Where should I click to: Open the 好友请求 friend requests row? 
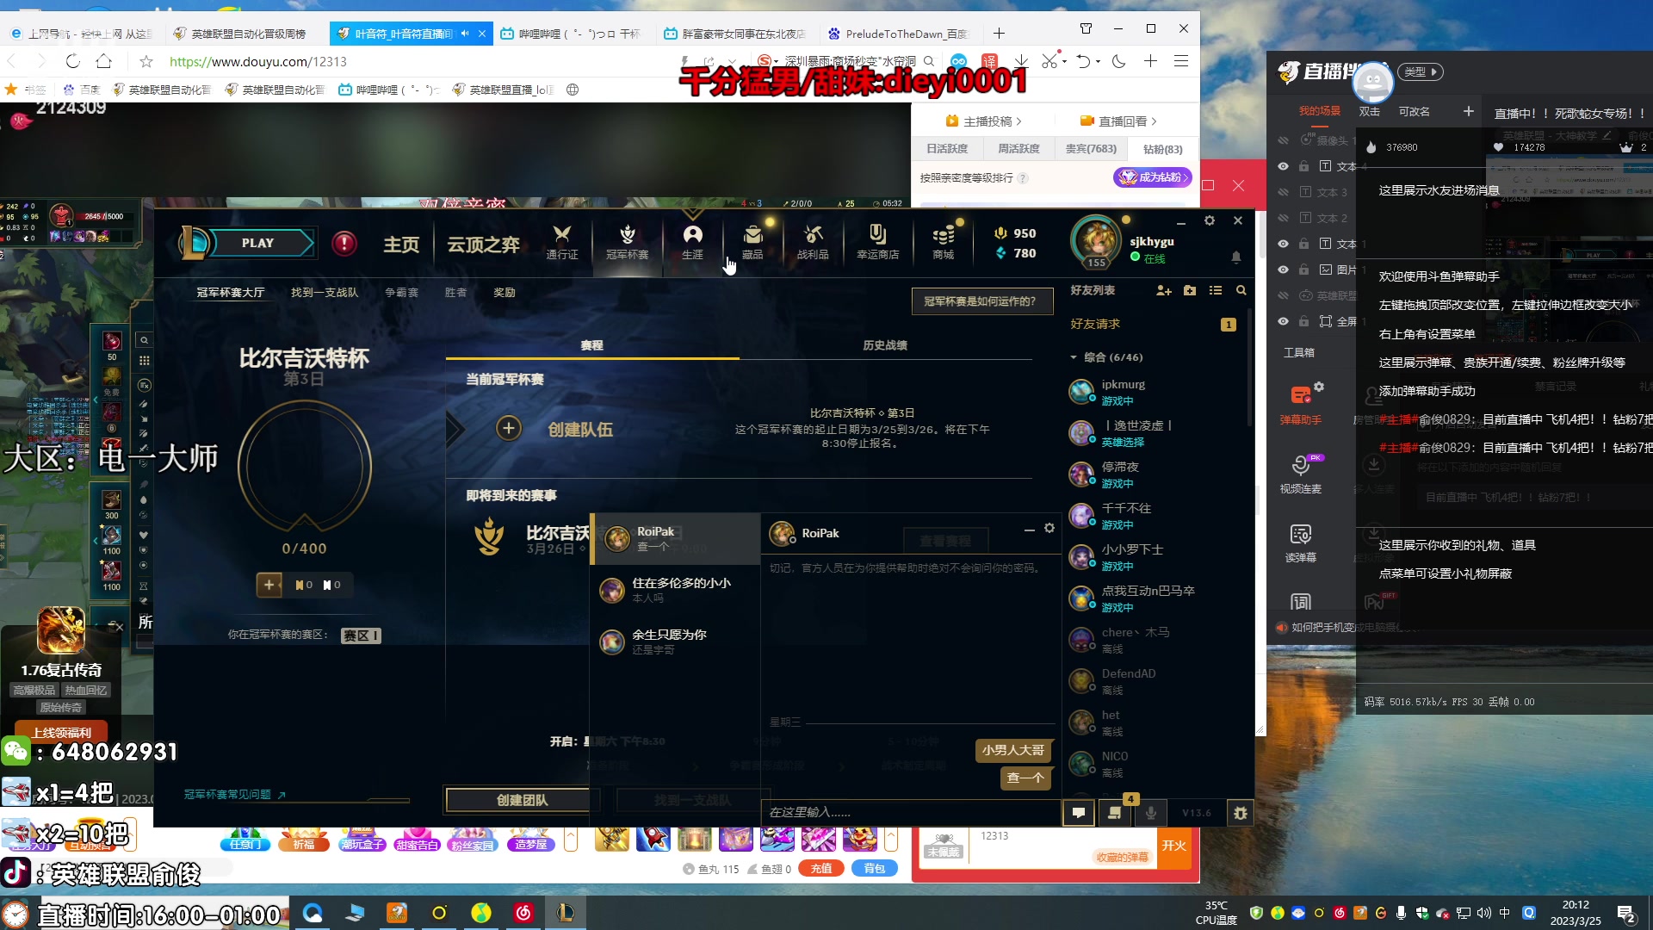click(1154, 324)
